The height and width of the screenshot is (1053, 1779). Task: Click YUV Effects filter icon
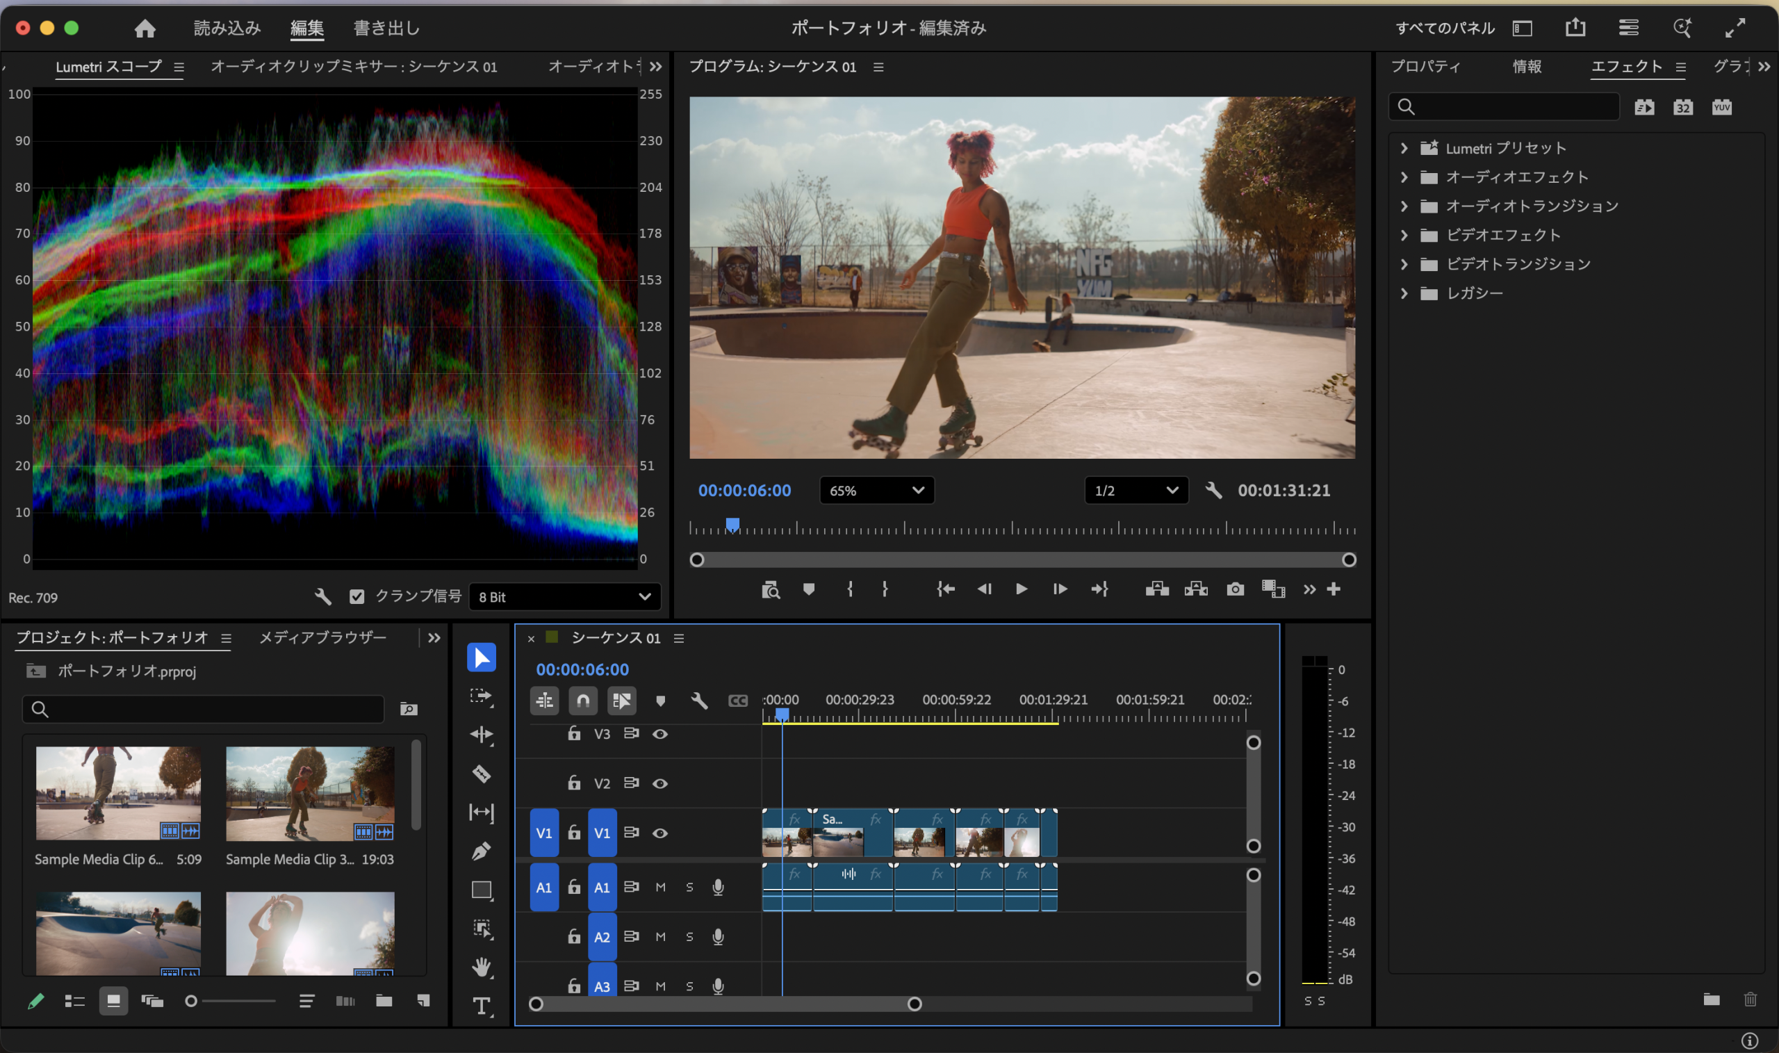pyautogui.click(x=1721, y=107)
